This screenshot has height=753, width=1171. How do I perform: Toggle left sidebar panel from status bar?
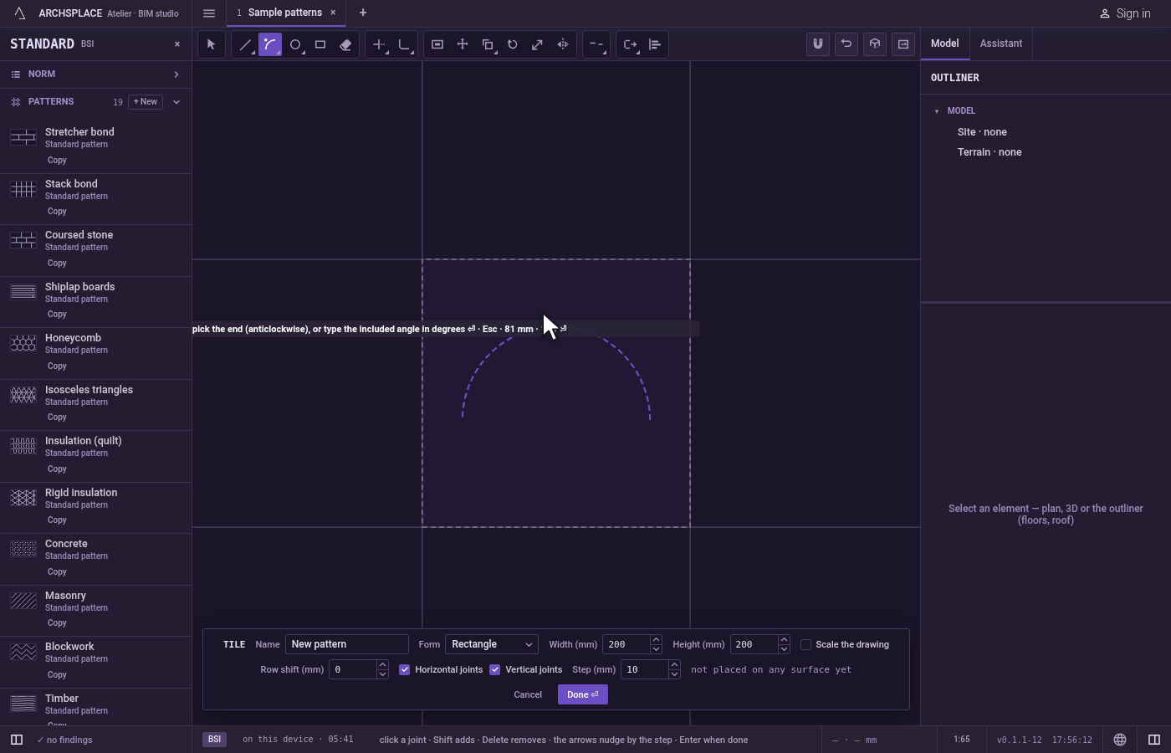(x=16, y=740)
